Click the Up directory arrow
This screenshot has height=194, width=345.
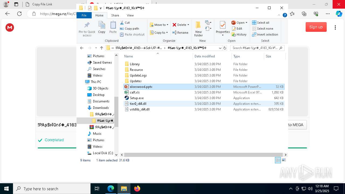pyautogui.click(x=102, y=48)
